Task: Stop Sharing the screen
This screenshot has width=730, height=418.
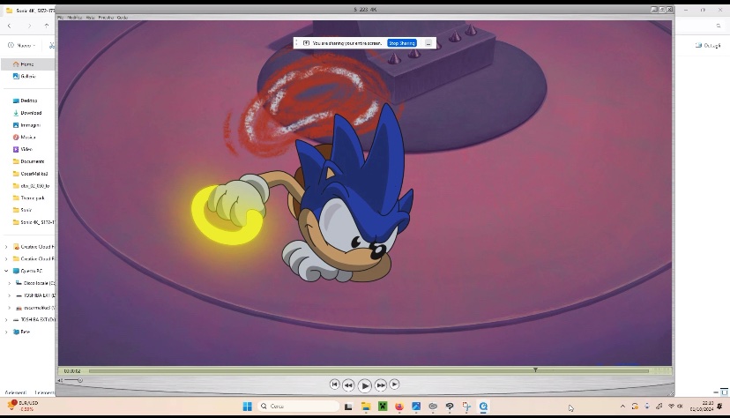Action: [x=402, y=43]
